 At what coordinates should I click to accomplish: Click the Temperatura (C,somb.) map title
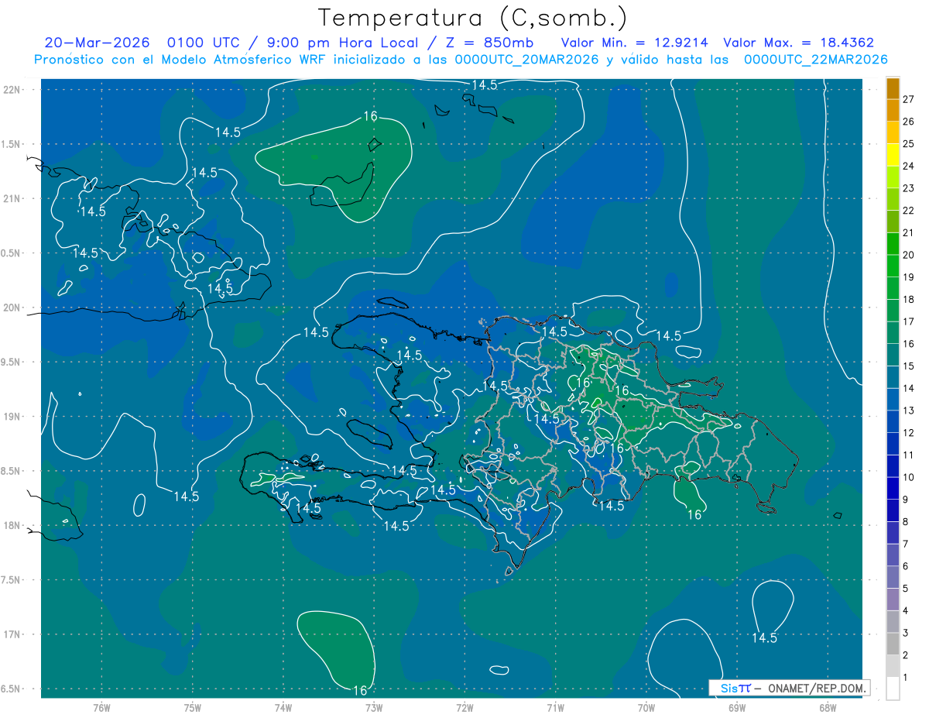point(473,18)
